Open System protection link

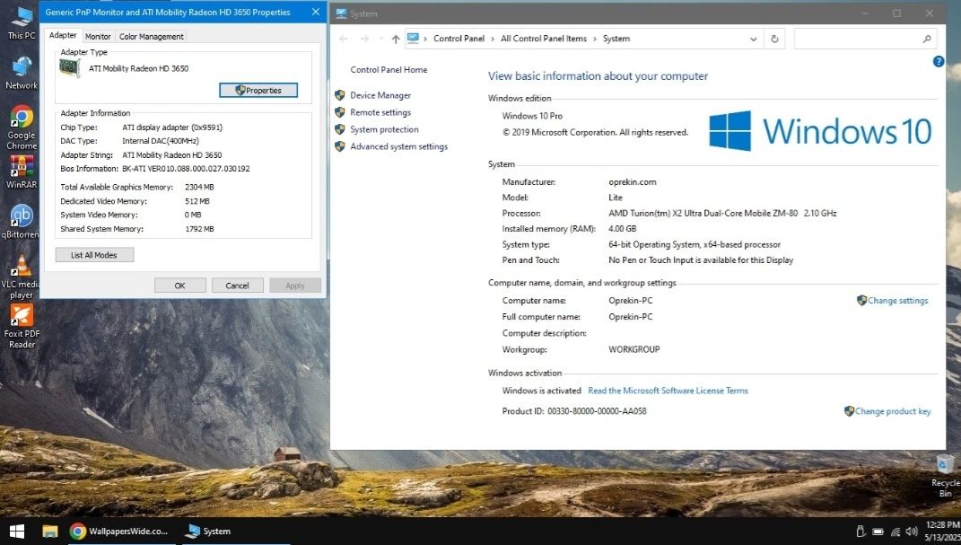(x=384, y=129)
